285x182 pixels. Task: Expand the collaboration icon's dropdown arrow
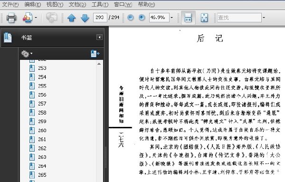pyautogui.click(x=36, y=18)
